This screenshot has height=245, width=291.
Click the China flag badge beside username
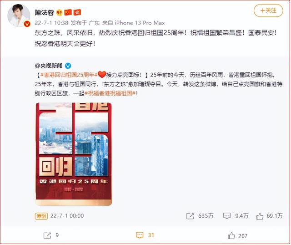coord(68,12)
